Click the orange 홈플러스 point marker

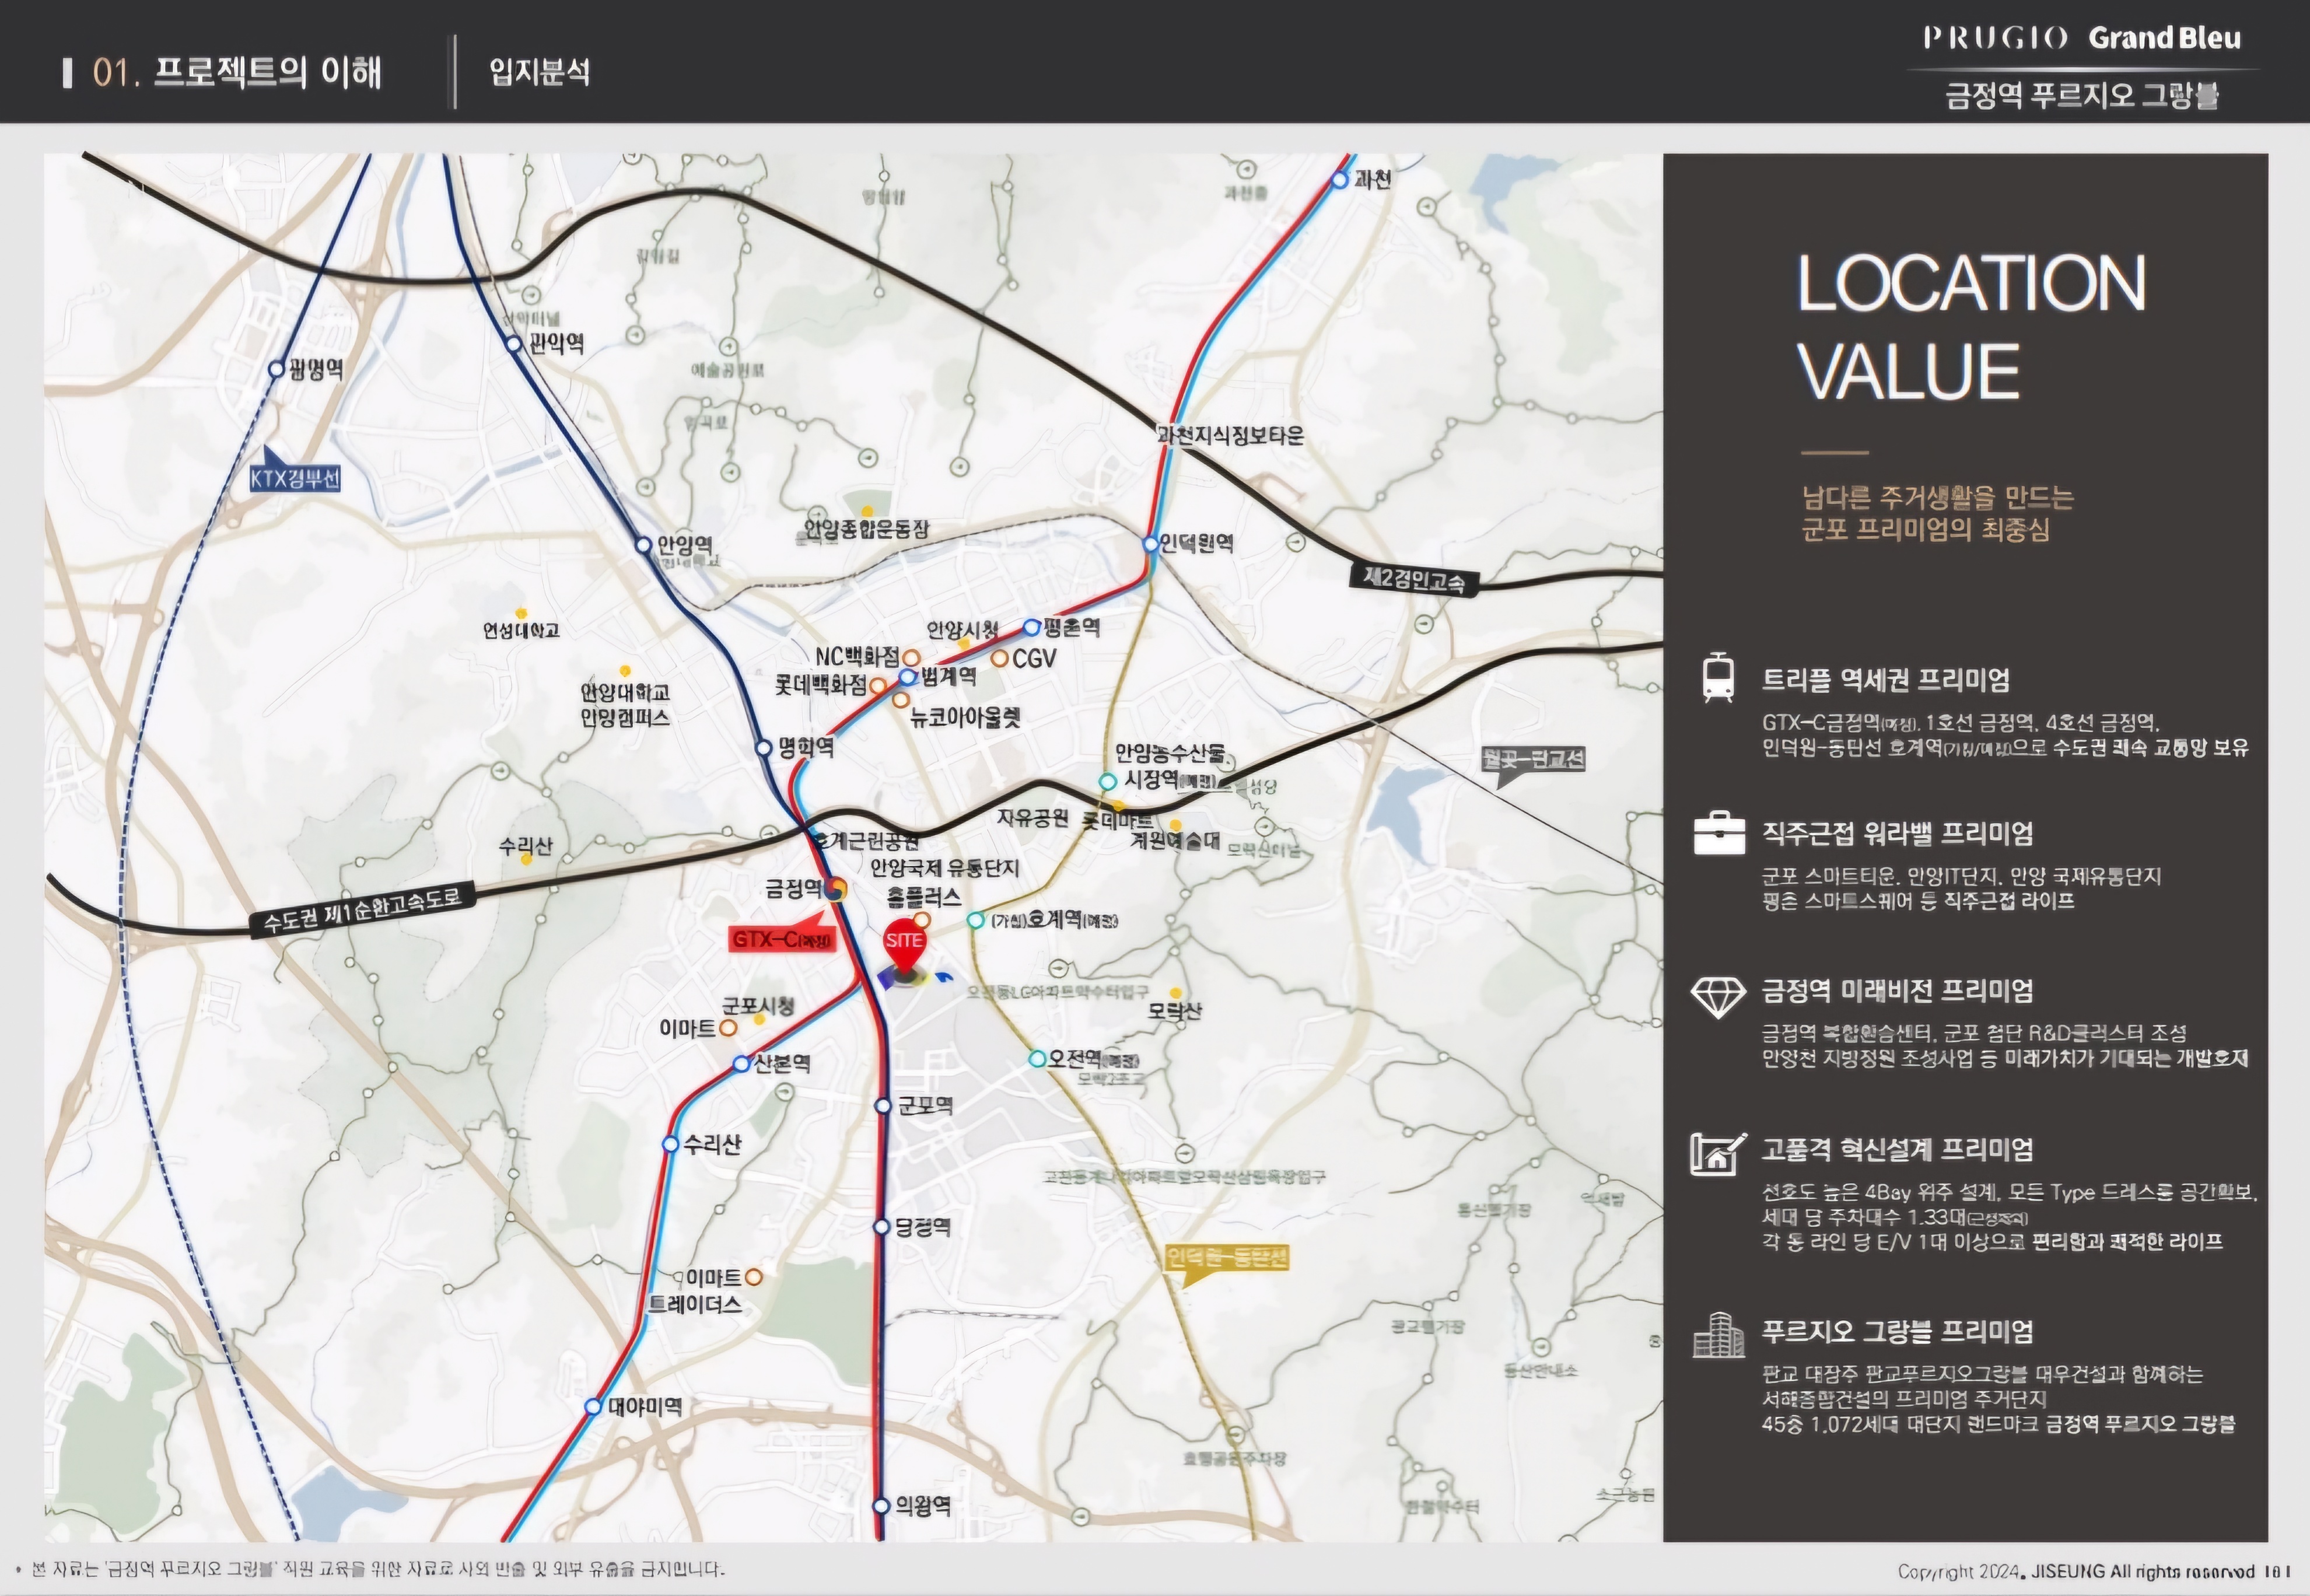click(x=922, y=920)
